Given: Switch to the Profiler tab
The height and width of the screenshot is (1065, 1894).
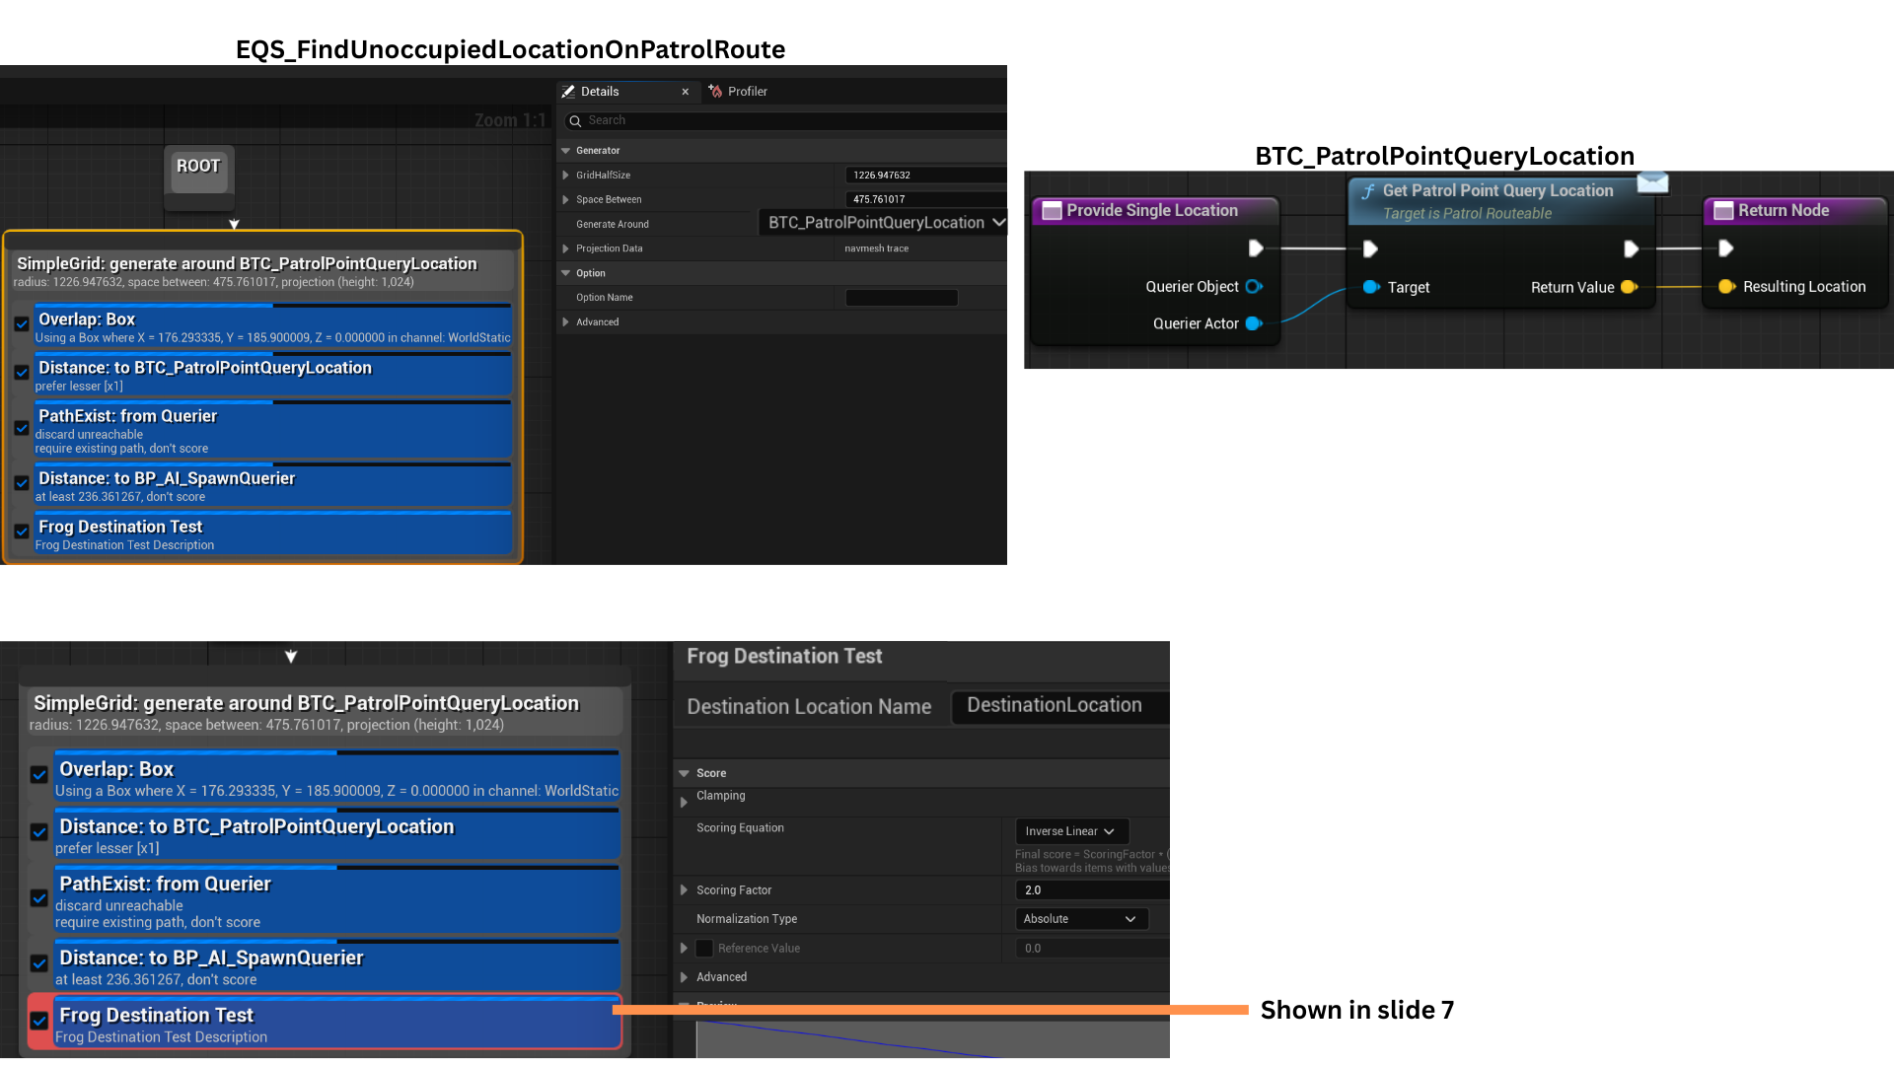Looking at the screenshot, I should 747,92.
